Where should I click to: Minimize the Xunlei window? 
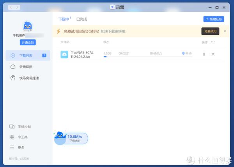pos(210,7)
